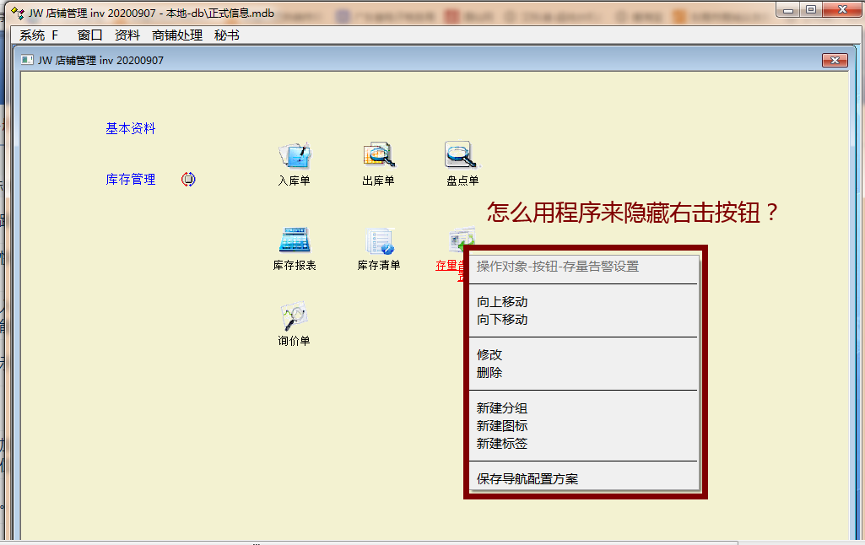Open the 入库单 stock-in icon
Viewport: 865px width, 545px height.
coord(295,156)
